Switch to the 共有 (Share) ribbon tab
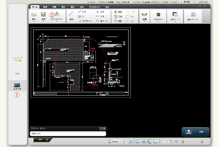The height and width of the screenshot is (147, 219). 82,7
